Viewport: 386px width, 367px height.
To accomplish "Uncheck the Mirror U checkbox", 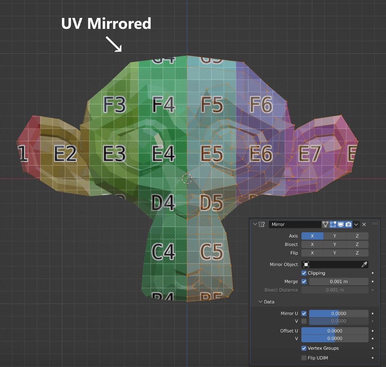I will (x=304, y=313).
